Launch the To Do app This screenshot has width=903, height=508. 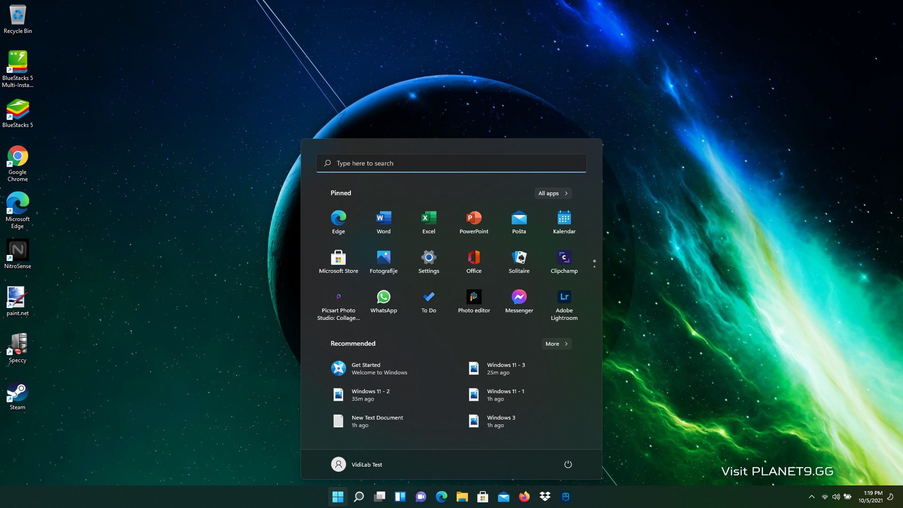(x=428, y=301)
